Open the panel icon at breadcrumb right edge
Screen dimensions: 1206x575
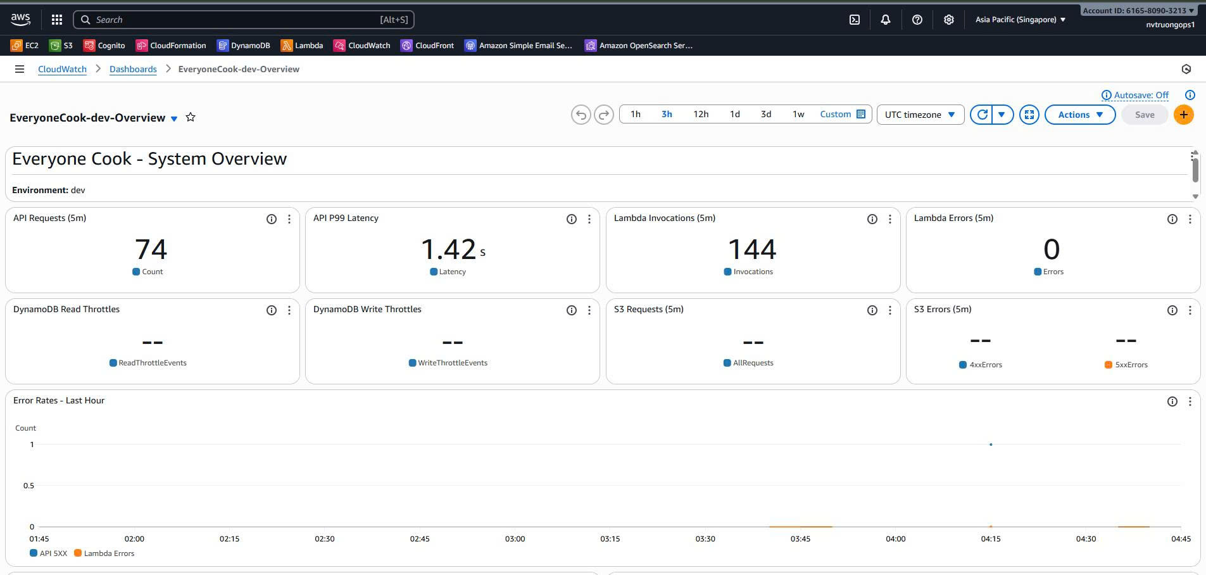click(x=1186, y=69)
